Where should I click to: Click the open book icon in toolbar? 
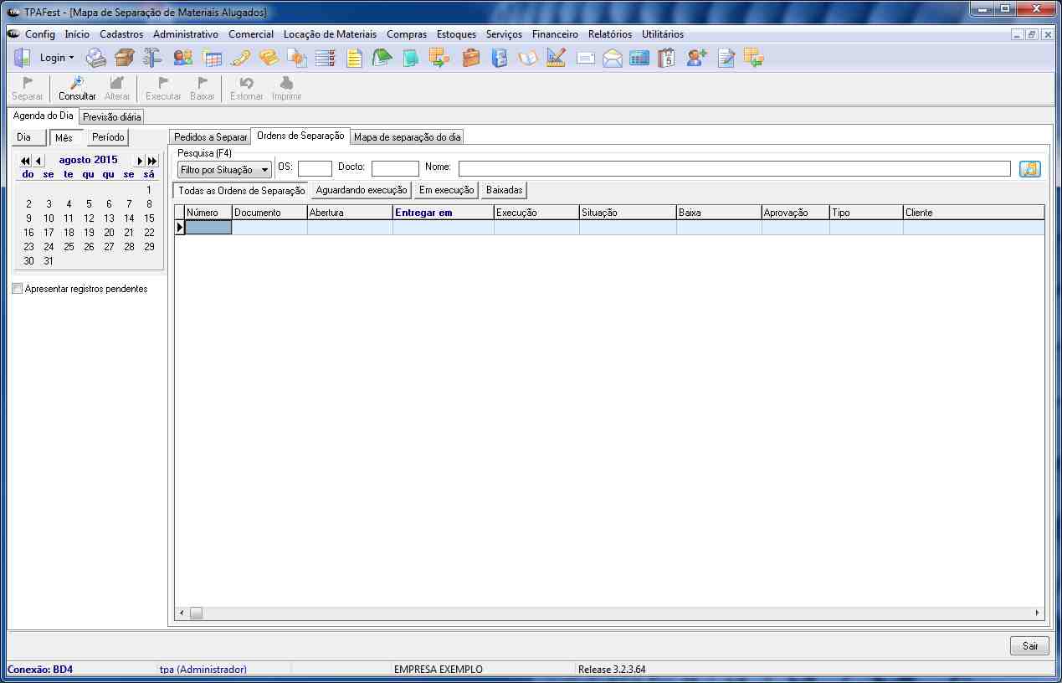pos(527,58)
